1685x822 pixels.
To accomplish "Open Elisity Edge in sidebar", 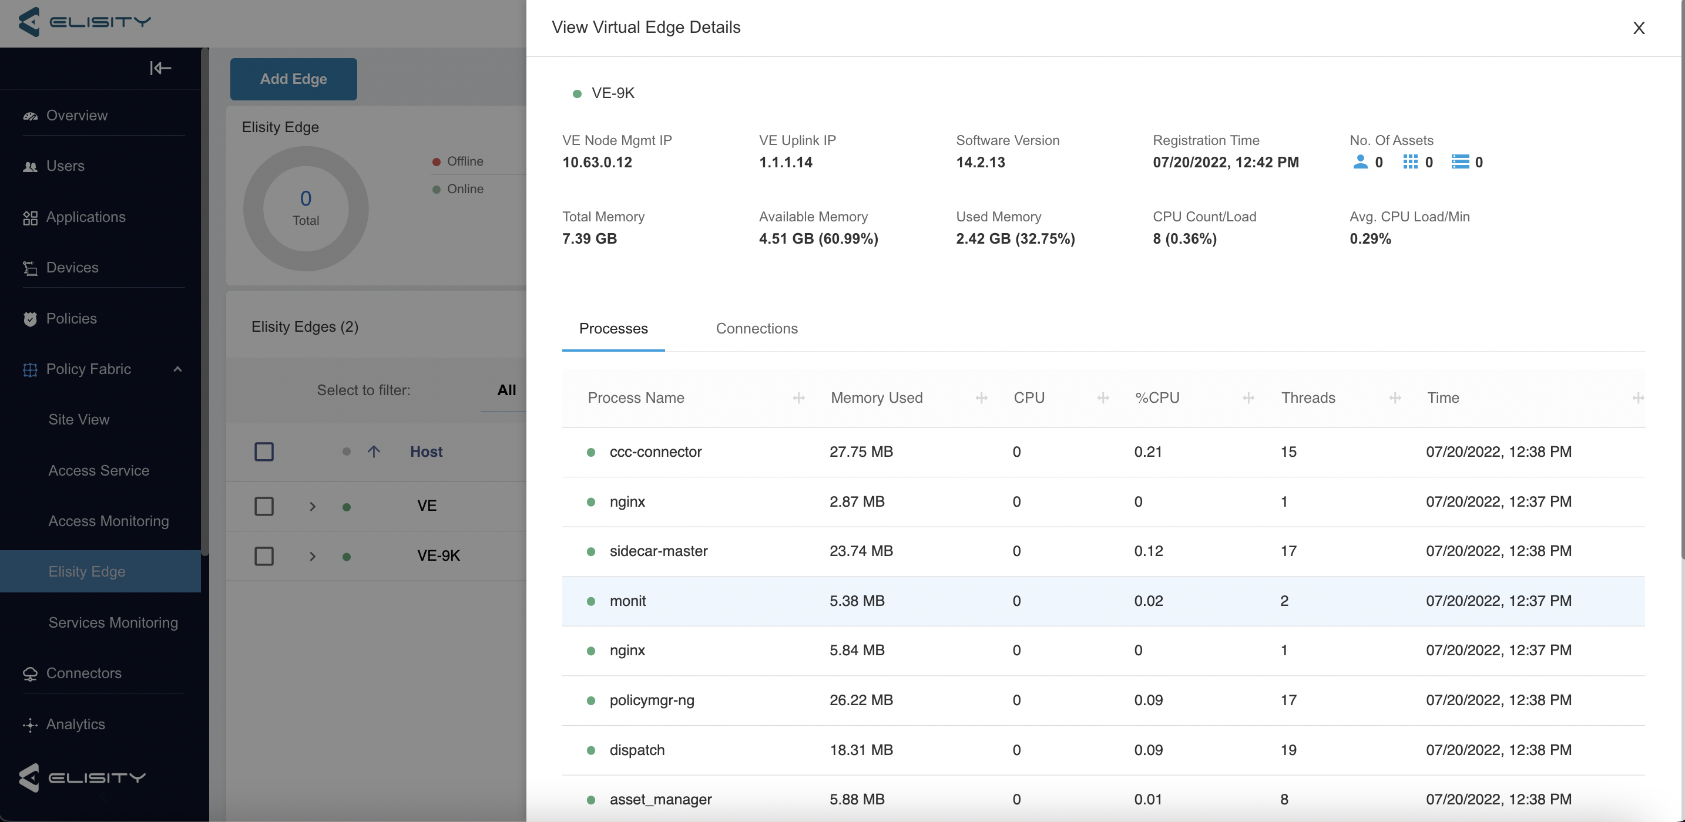I will click(x=100, y=571).
